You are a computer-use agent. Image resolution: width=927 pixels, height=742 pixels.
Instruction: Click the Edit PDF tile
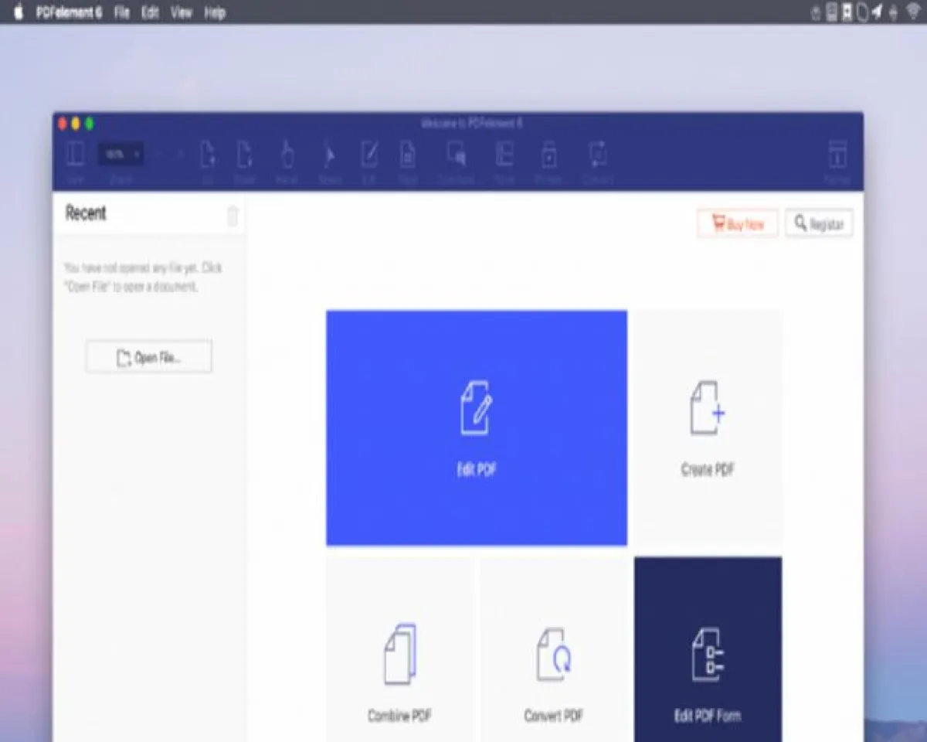click(476, 427)
